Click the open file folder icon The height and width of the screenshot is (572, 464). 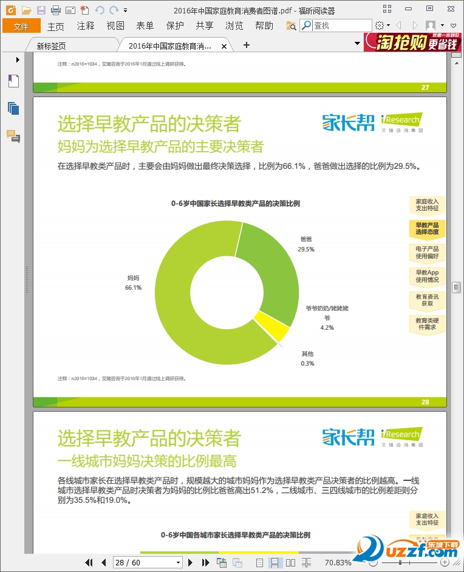(26, 10)
